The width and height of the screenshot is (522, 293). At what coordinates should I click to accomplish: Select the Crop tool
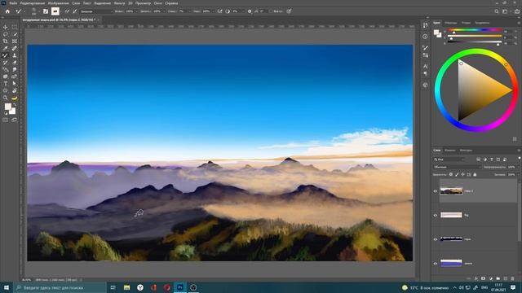click(6, 42)
